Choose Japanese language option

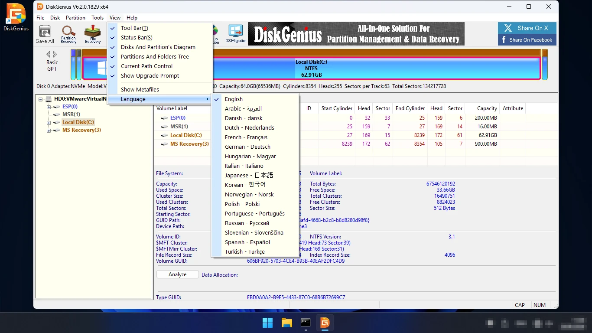pos(255,176)
